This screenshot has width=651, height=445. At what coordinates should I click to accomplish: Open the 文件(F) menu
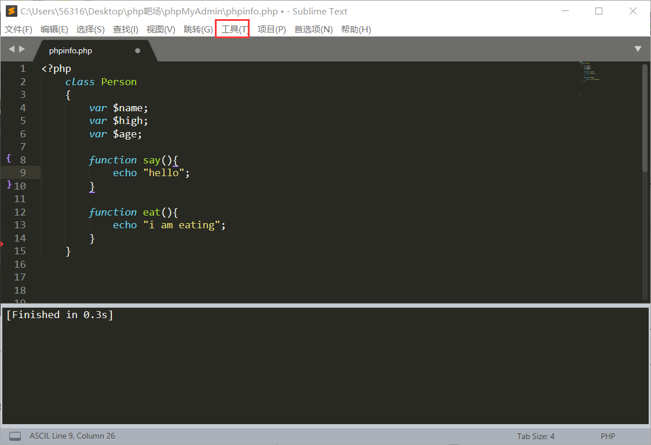pos(19,30)
